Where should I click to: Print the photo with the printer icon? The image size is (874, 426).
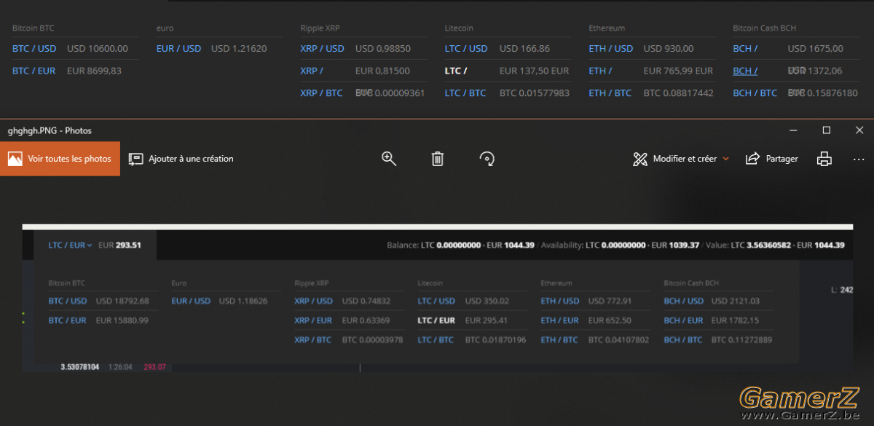(x=824, y=159)
